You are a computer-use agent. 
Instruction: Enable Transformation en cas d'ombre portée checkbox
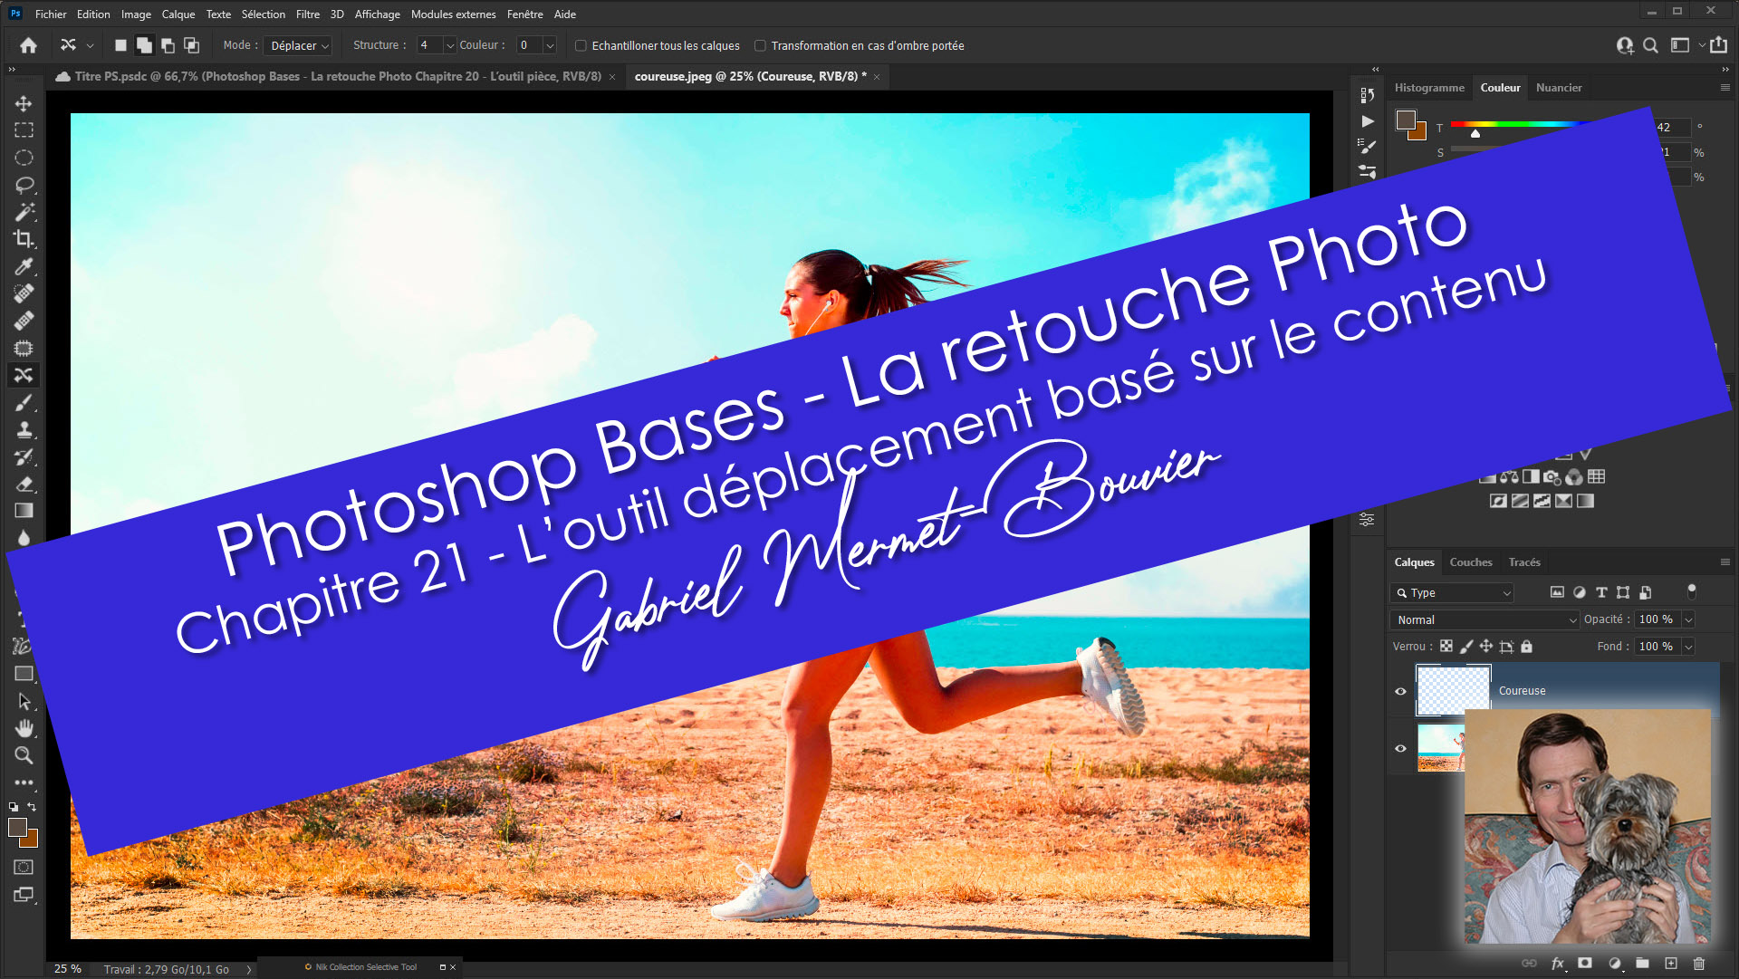pos(761,45)
